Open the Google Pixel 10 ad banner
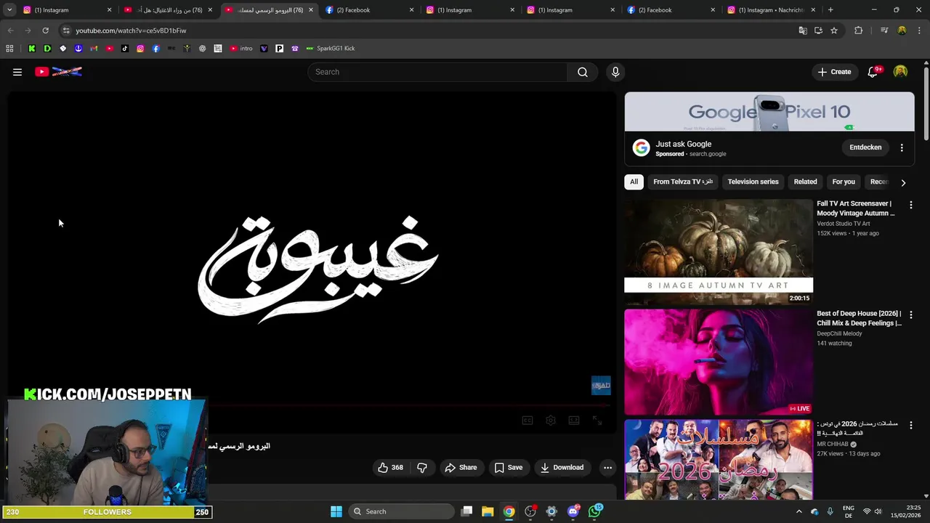Image resolution: width=930 pixels, height=523 pixels. 769,112
